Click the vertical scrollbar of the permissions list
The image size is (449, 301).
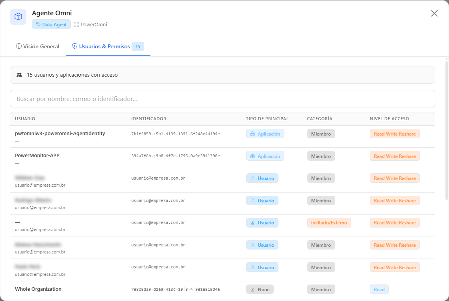pyautogui.click(x=446, y=130)
